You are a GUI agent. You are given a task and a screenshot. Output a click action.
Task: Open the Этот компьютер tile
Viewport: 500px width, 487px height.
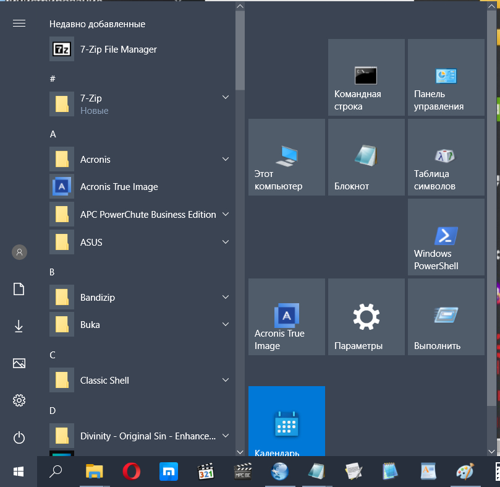tap(287, 157)
